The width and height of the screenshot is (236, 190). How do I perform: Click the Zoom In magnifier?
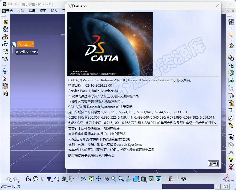coord(114,179)
